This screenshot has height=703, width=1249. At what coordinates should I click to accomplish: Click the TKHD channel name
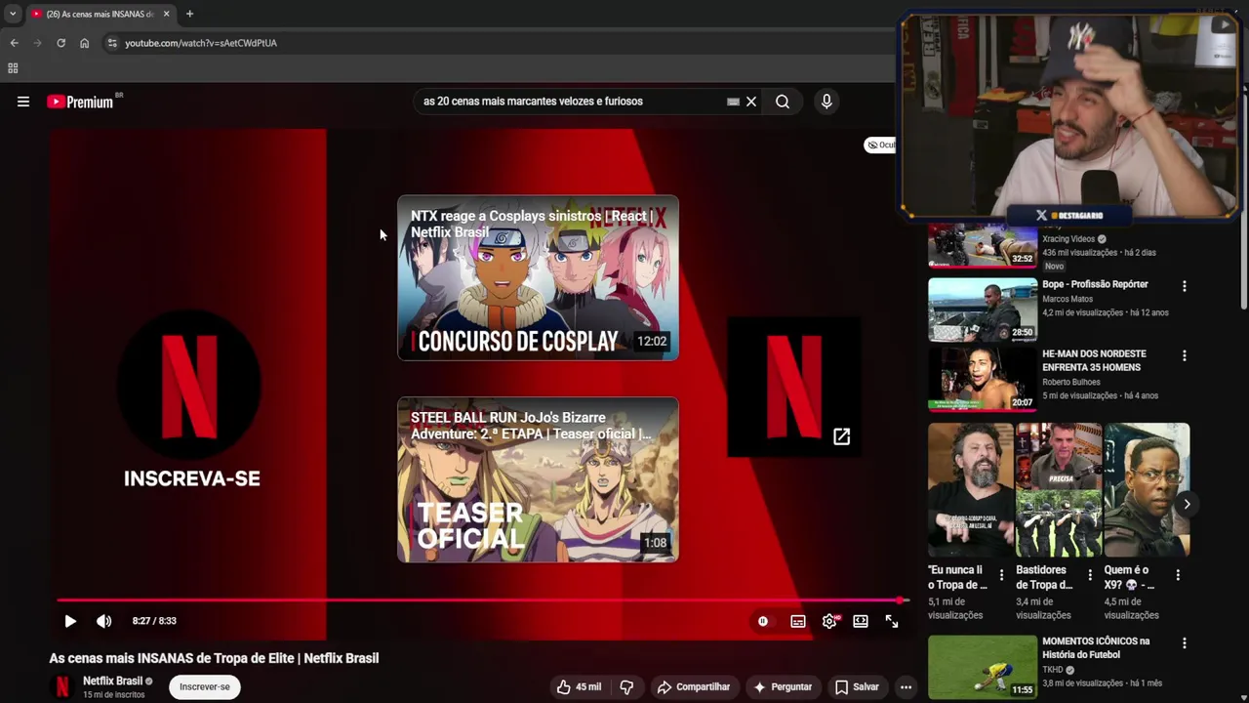1052,670
